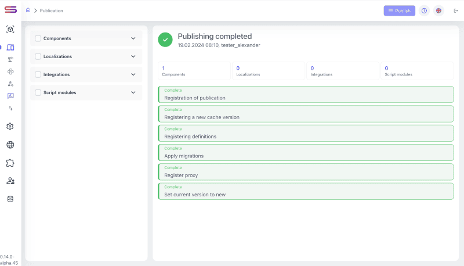The height and width of the screenshot is (266, 464).
Task: Open the puzzle piece icon in the sidebar
Action: click(10, 163)
